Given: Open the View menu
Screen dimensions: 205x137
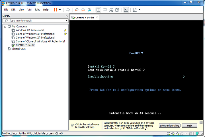Looking at the screenshot, I should pos(21,10).
